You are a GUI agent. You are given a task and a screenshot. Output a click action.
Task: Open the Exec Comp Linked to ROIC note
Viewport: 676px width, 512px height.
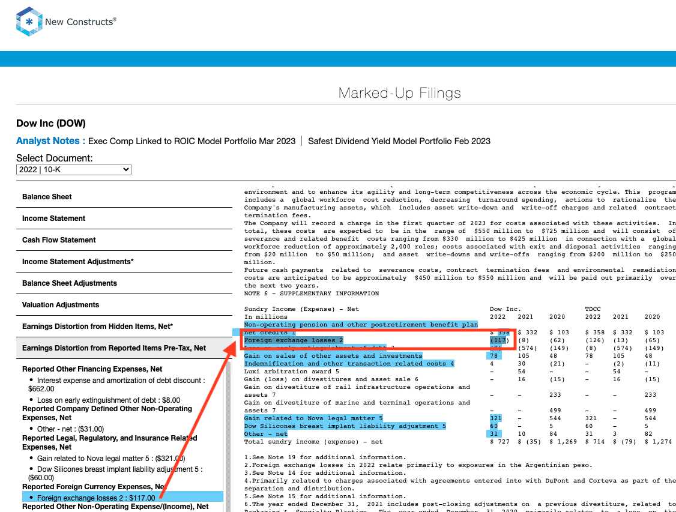[192, 141]
